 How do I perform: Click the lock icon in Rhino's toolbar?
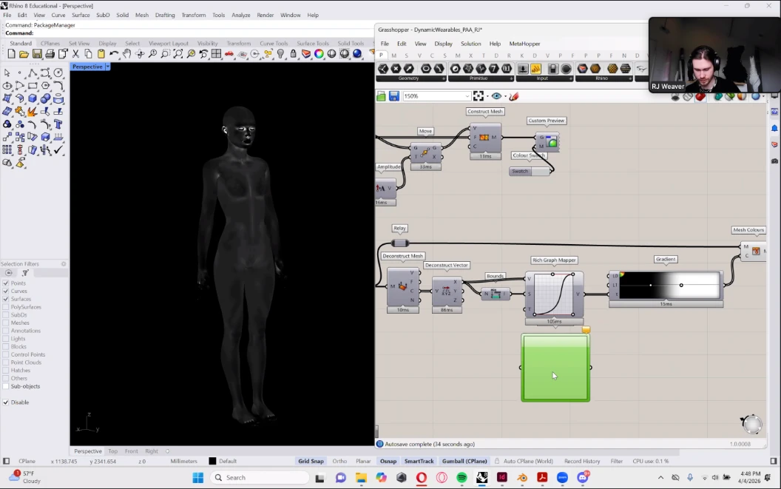pos(294,54)
